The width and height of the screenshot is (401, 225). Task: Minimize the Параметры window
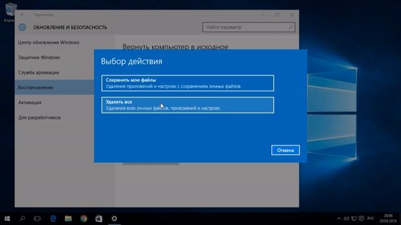(x=263, y=14)
